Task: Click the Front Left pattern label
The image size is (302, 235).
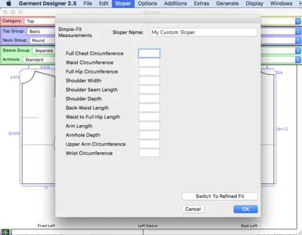Action: click(x=47, y=226)
